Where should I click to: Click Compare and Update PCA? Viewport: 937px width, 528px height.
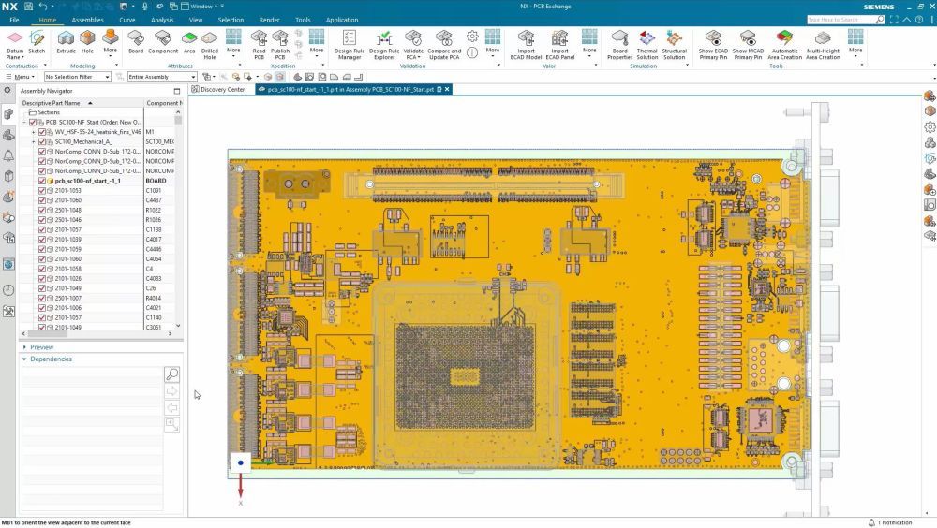[444, 45]
